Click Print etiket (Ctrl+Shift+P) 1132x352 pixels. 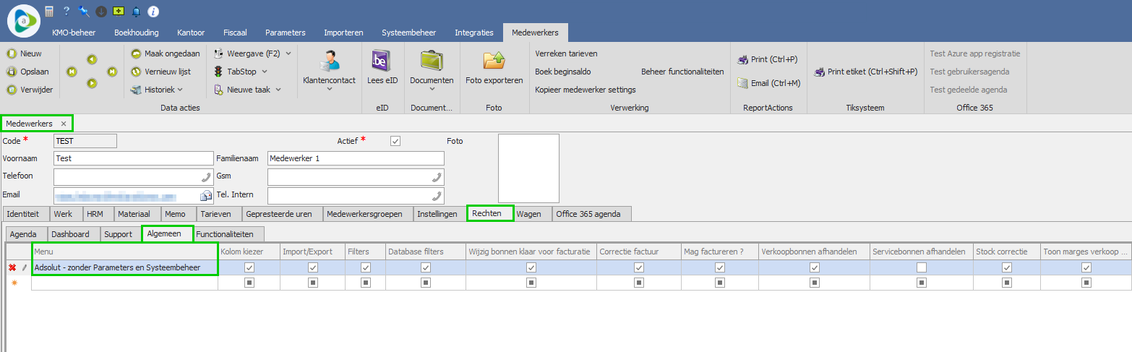[866, 72]
